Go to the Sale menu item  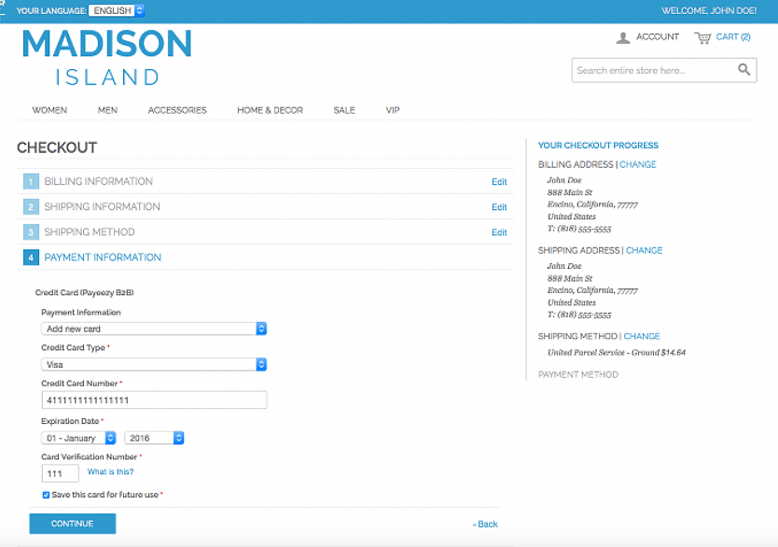pos(344,110)
